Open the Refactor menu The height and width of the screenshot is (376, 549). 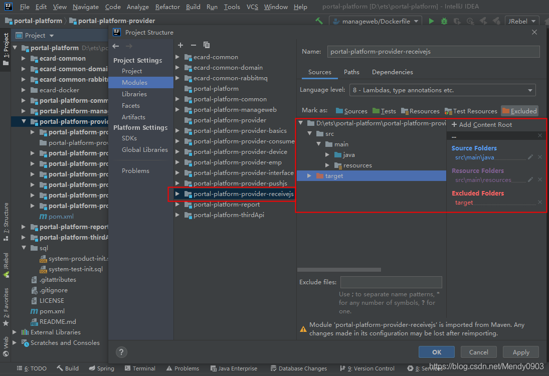[x=167, y=7]
